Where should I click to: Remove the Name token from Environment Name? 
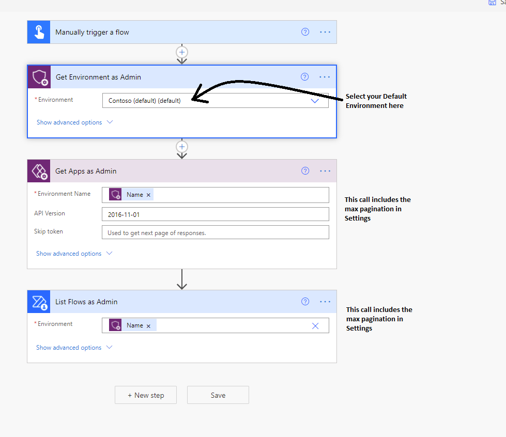tap(149, 194)
